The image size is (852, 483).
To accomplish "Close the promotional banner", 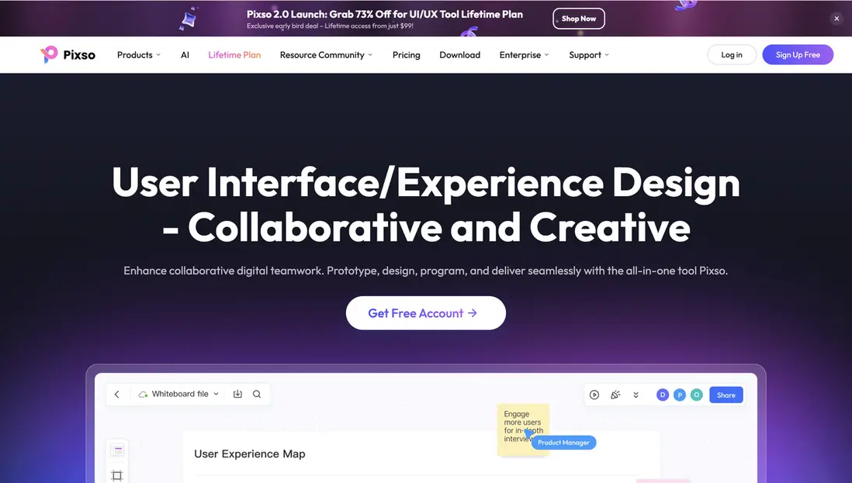I will click(836, 19).
